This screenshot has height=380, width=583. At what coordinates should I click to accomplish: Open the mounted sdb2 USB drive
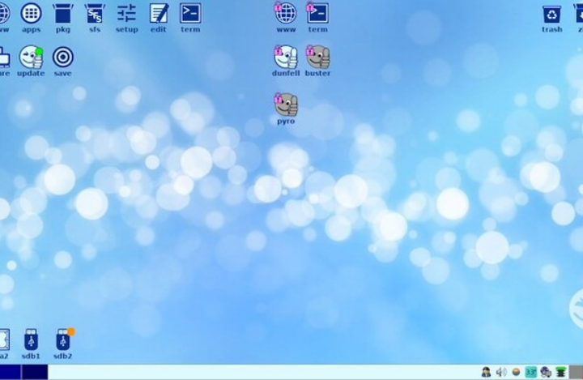tap(62, 339)
